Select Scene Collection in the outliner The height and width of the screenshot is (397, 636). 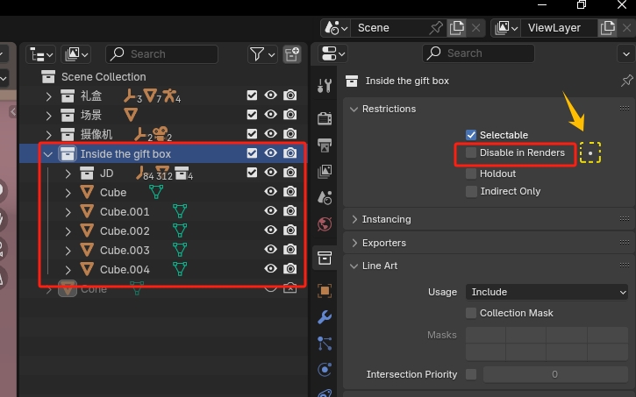click(104, 77)
